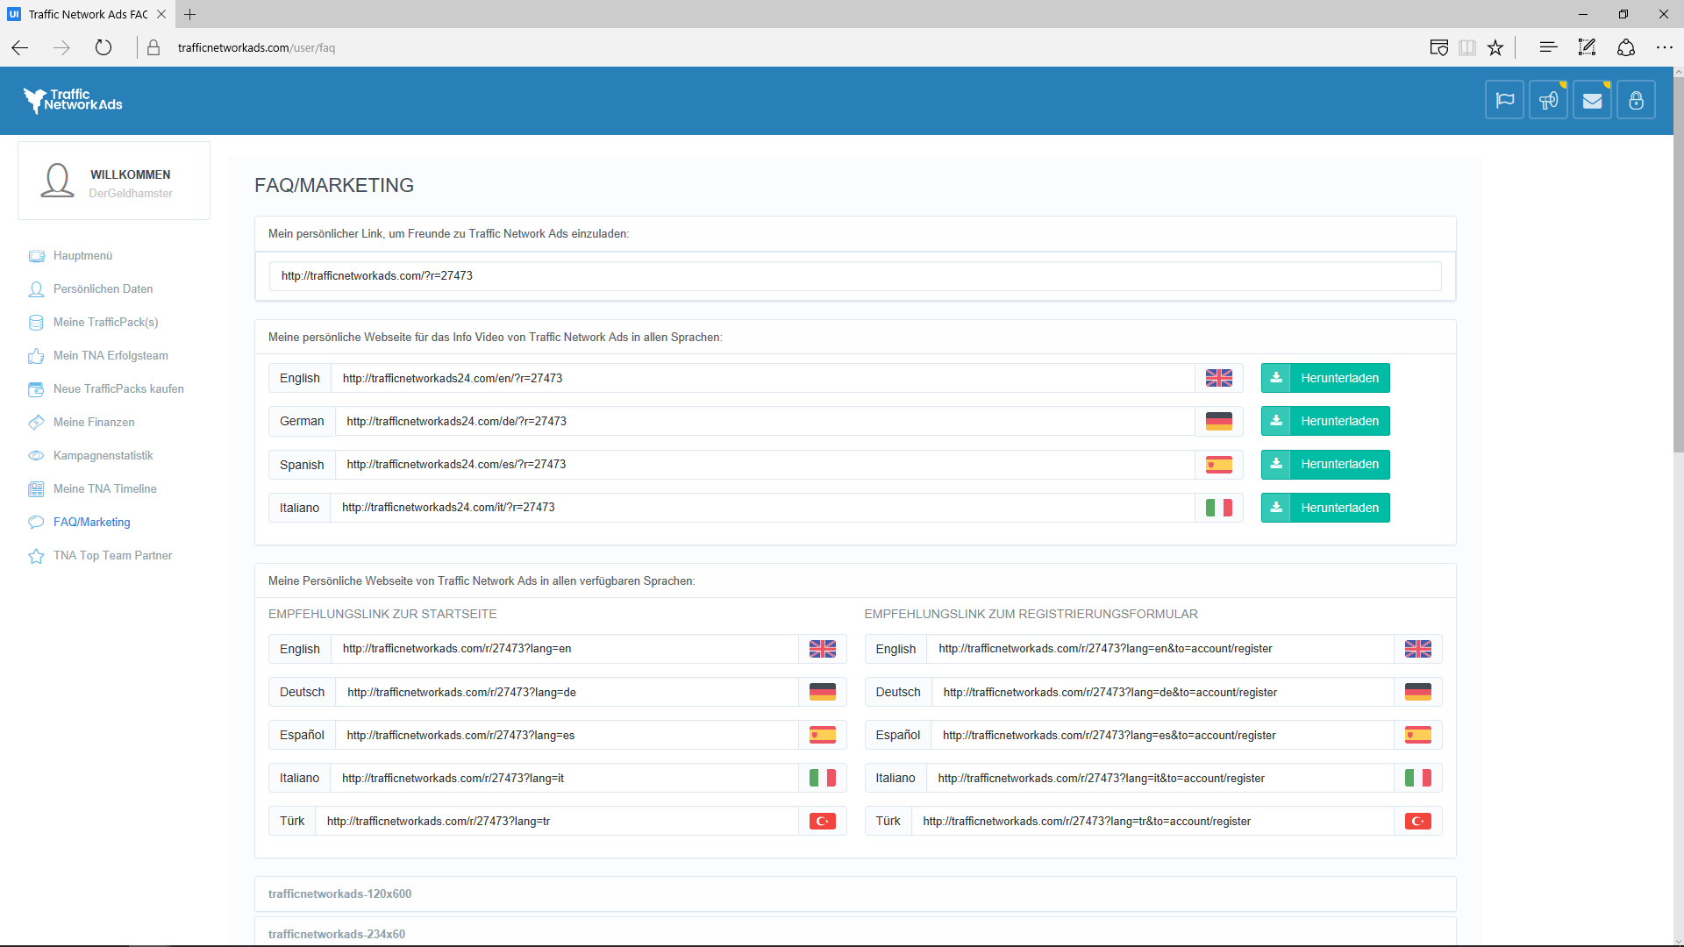
Task: Expand the trafficnetworkads-120x600 banner section
Action: 339,894
